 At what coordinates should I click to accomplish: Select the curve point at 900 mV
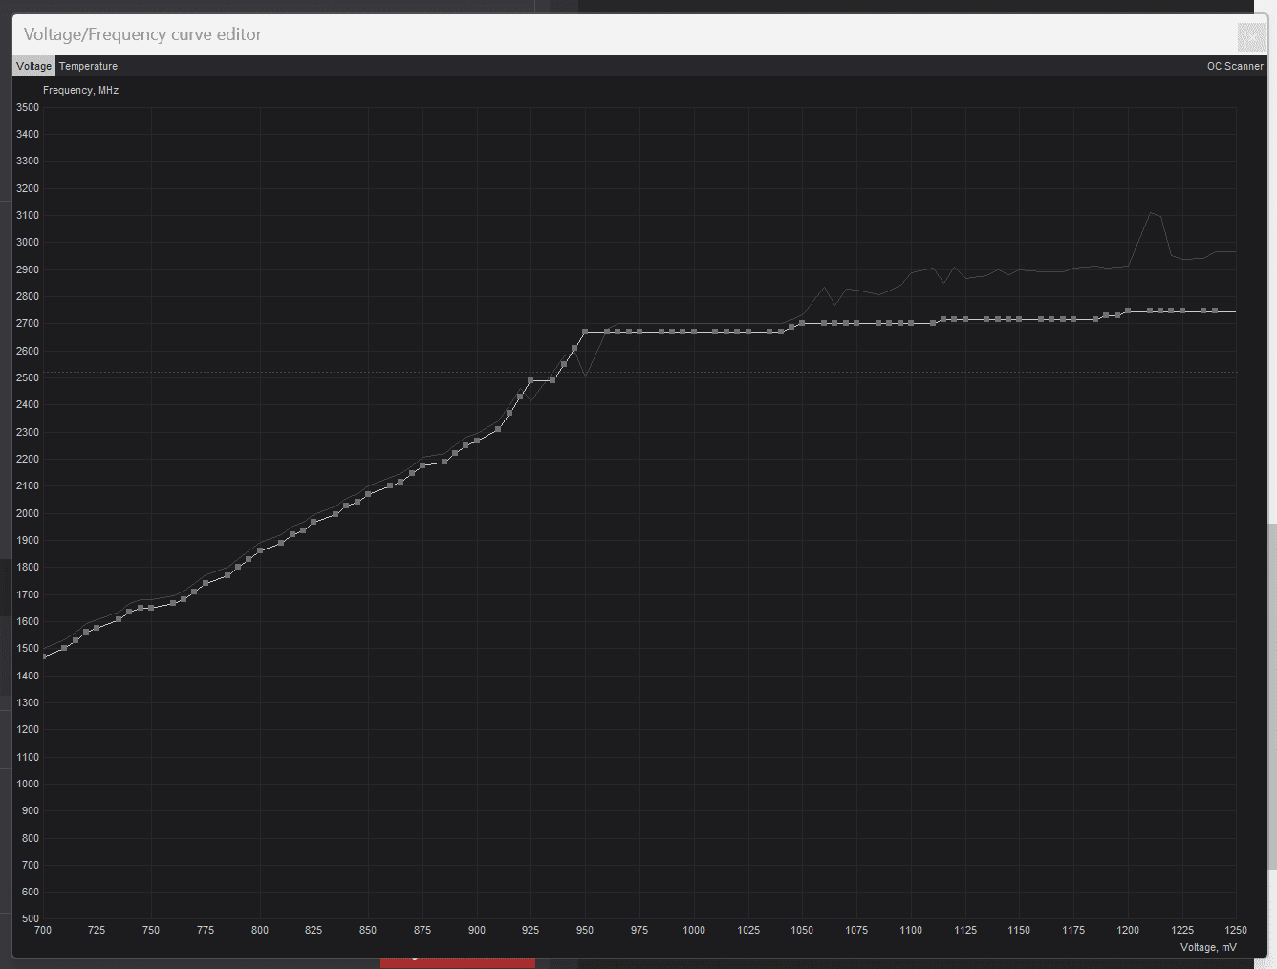[x=477, y=441]
